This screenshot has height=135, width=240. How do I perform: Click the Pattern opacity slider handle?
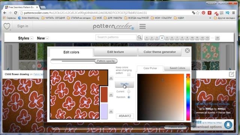tap(106, 61)
